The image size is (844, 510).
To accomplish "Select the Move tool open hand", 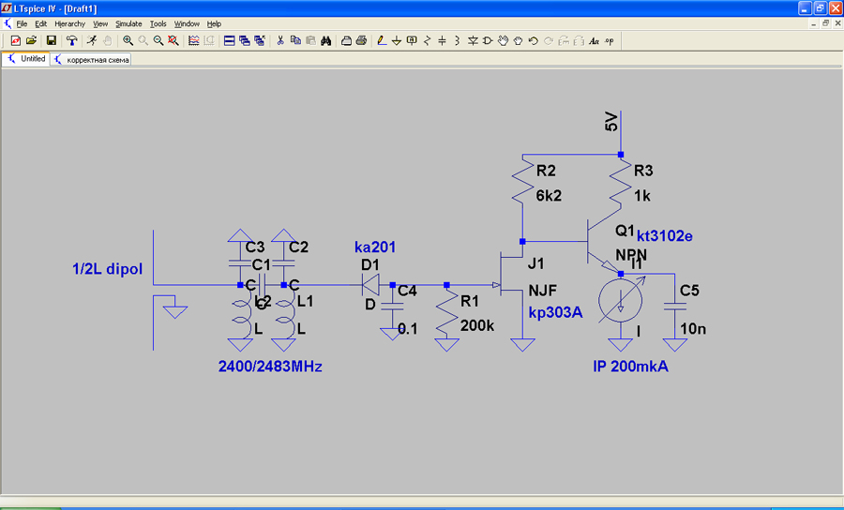I will point(503,41).
